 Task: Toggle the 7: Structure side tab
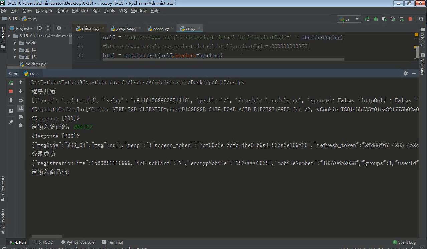(3, 188)
